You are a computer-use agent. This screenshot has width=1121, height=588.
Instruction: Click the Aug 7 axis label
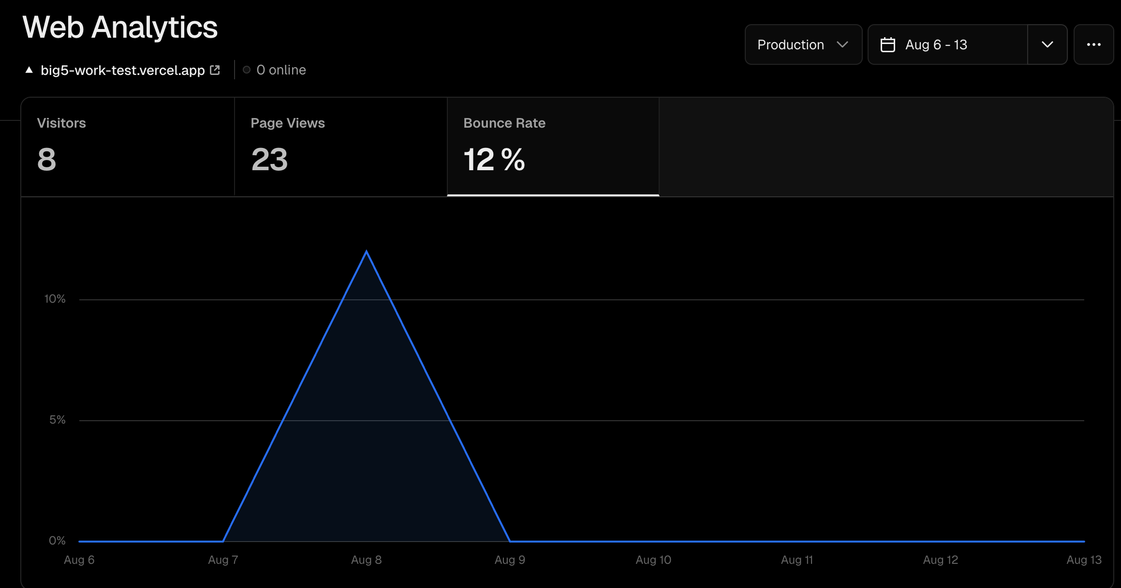click(223, 560)
